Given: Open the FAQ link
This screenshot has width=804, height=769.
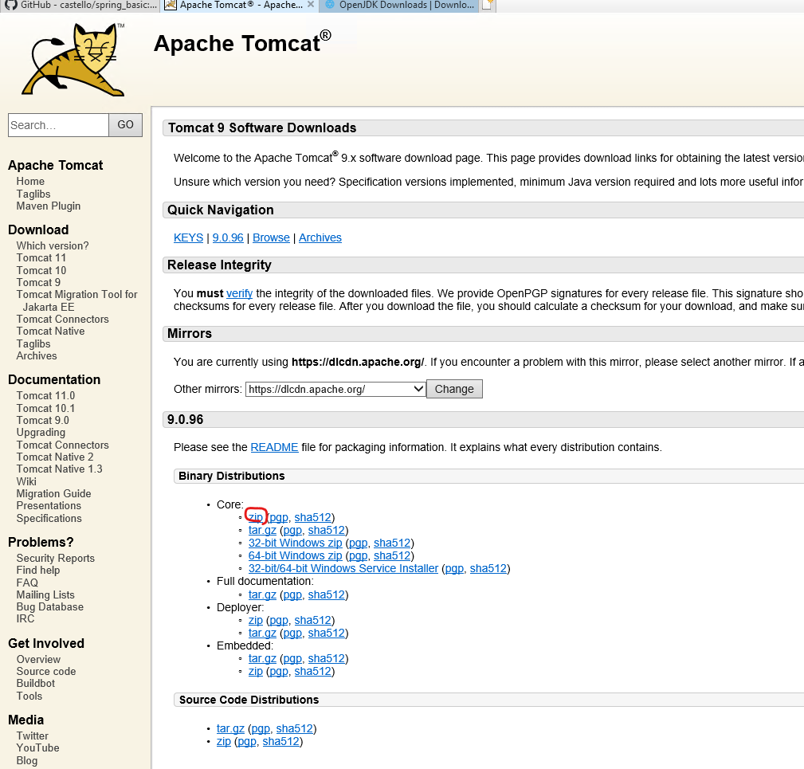Looking at the screenshot, I should [27, 583].
